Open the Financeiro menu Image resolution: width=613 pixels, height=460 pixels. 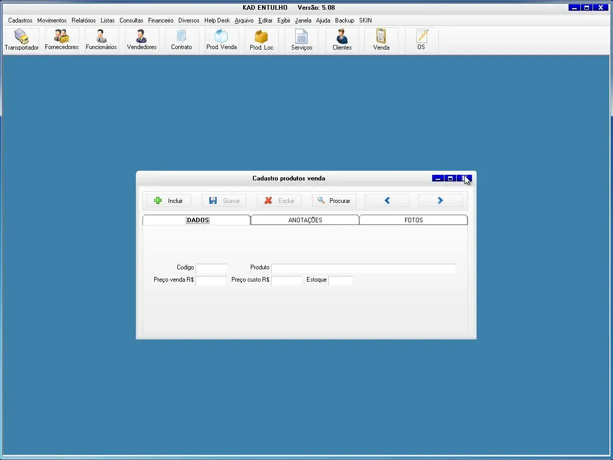(x=160, y=20)
